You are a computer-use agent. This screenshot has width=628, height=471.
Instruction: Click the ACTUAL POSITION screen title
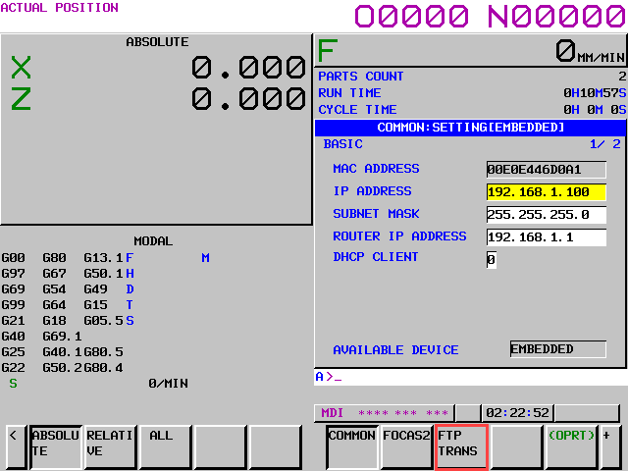(59, 8)
